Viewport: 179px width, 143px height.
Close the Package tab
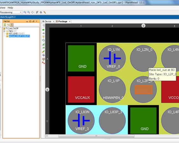(70, 22)
